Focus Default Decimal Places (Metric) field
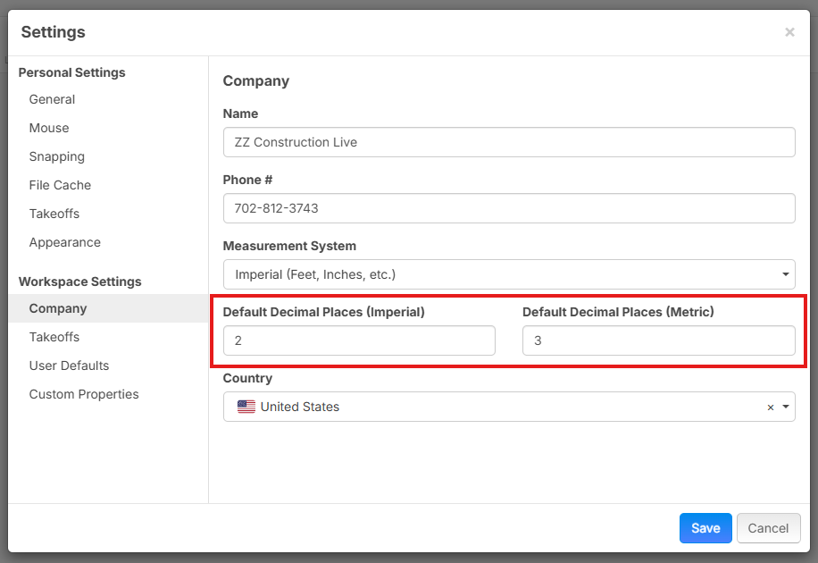This screenshot has width=818, height=563. (x=658, y=340)
